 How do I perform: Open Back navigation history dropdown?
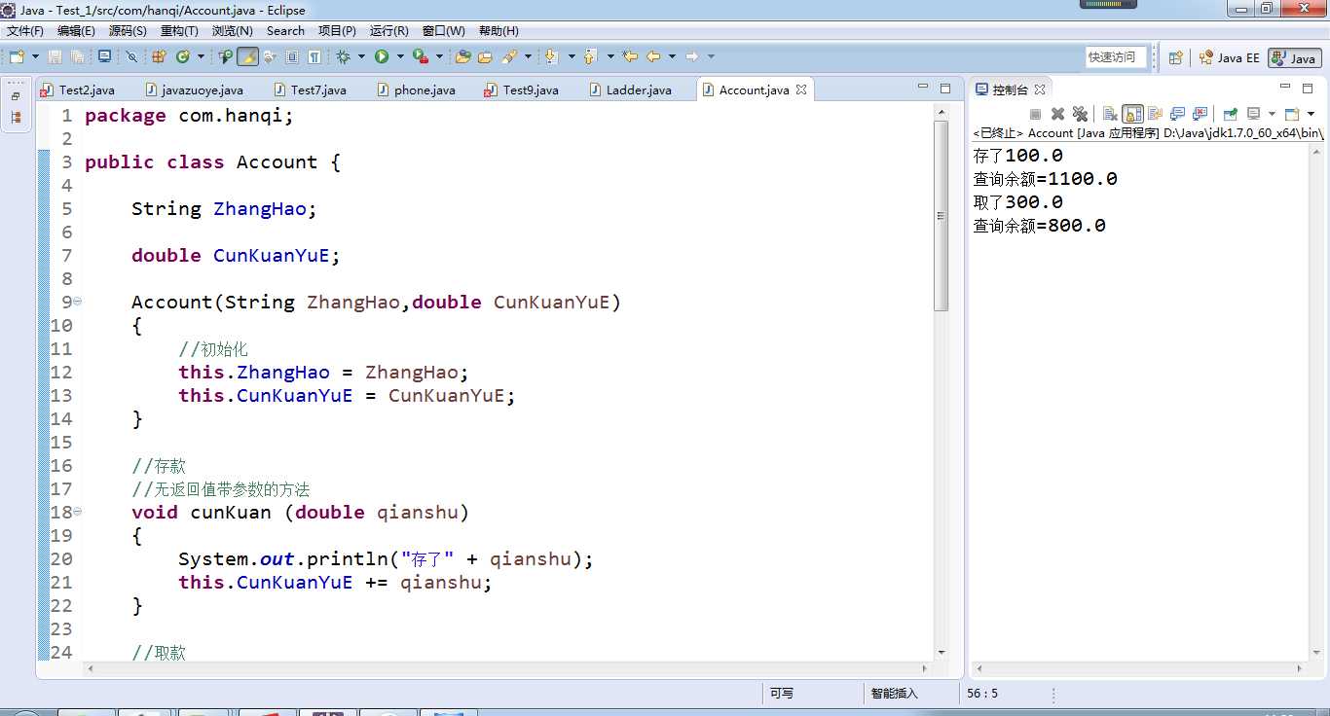click(x=672, y=56)
